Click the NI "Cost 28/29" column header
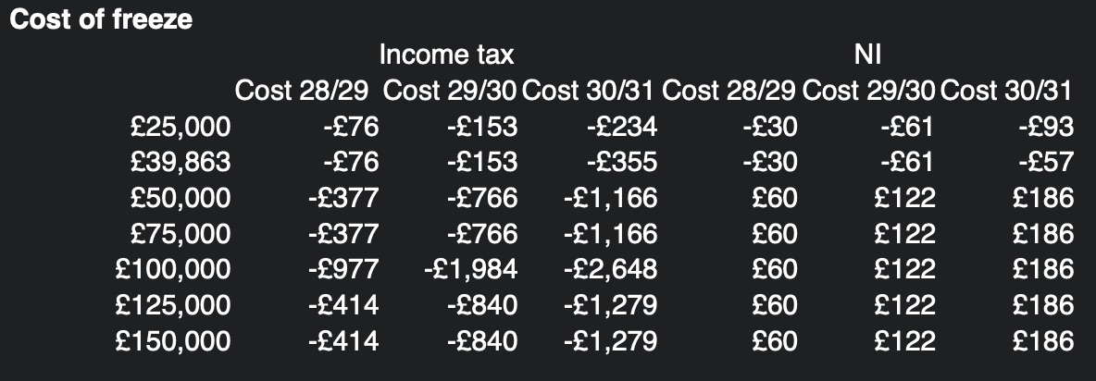 729,92
